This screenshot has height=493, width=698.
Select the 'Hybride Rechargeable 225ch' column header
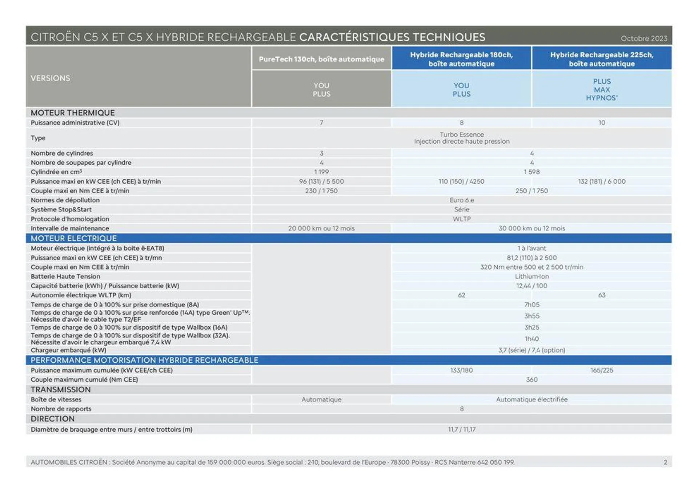click(602, 59)
